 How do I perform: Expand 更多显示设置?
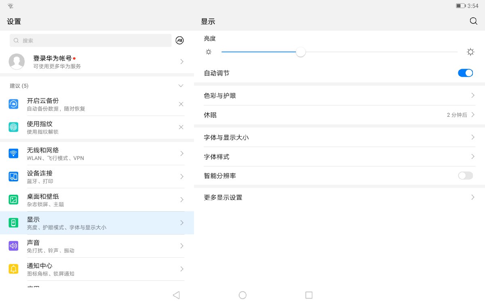(339, 197)
